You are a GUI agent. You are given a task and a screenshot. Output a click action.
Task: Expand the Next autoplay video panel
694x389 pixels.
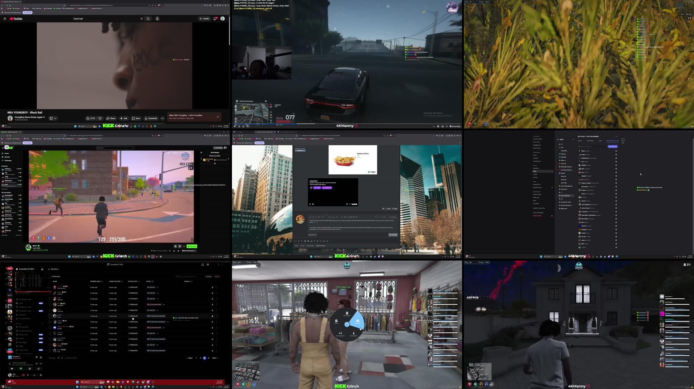pos(217,117)
